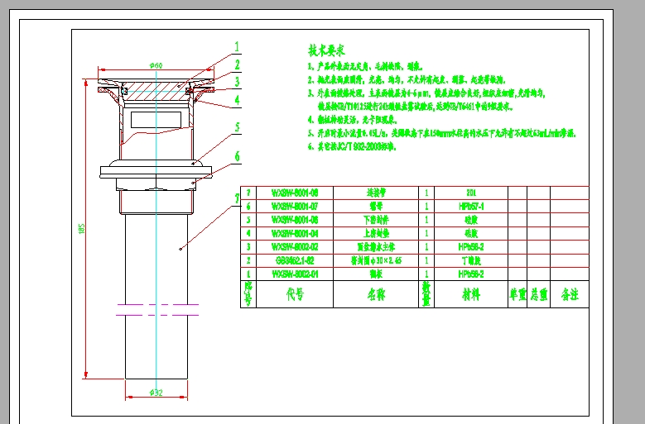
Task: Click the 备注 column header
Action: (569, 293)
